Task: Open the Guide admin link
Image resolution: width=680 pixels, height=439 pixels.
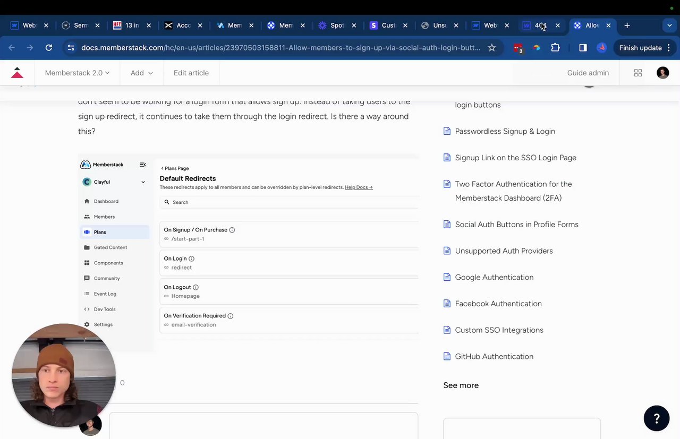Action: [588, 73]
